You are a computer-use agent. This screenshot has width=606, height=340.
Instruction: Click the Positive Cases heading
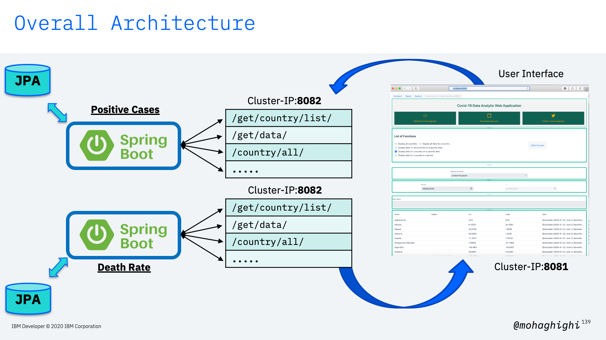(125, 110)
